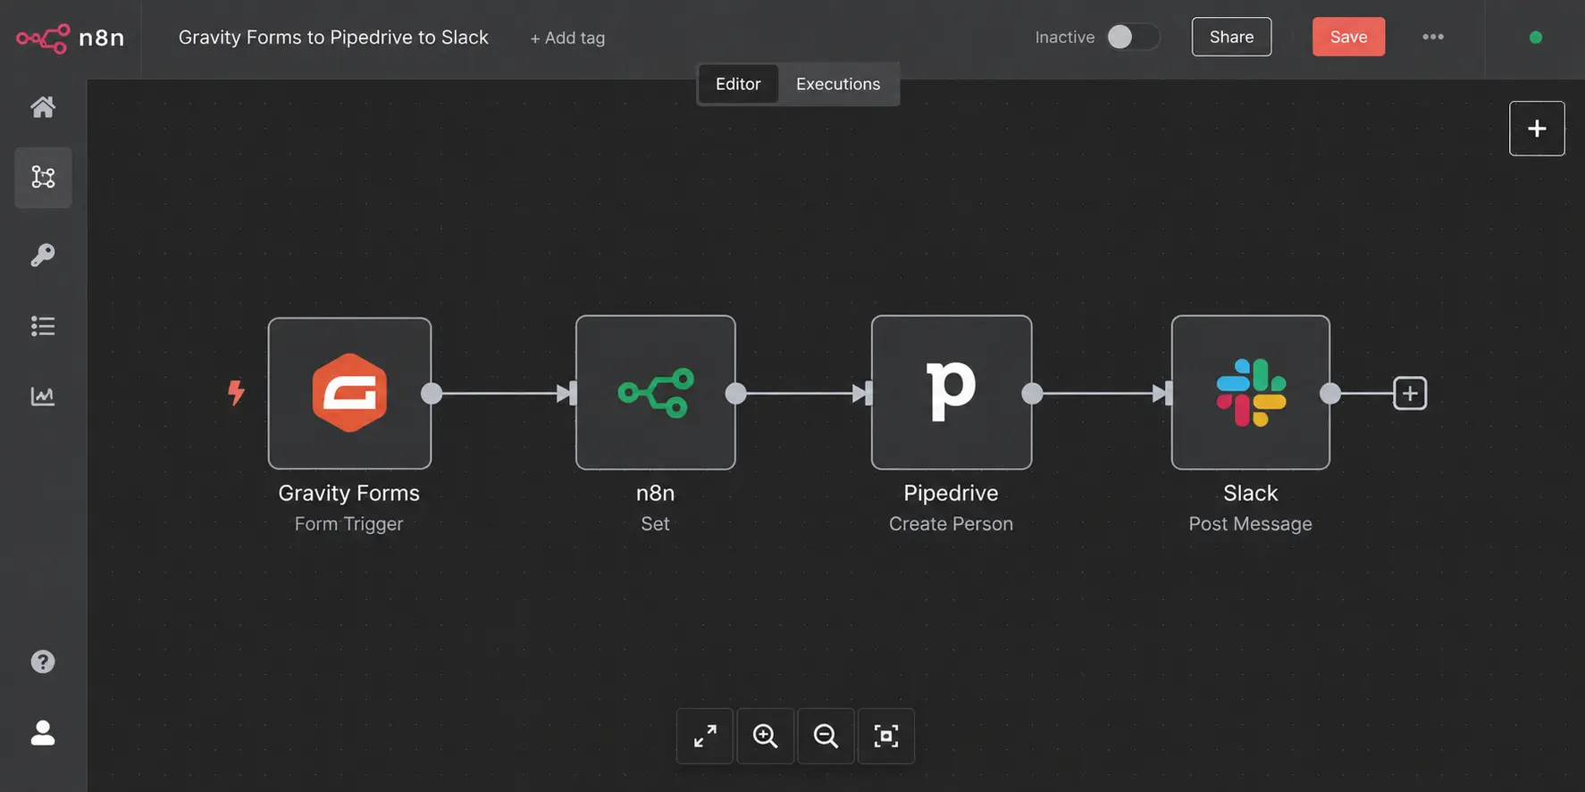The height and width of the screenshot is (792, 1585).
Task: Click the Gravity Forms node output connector
Action: coord(432,393)
